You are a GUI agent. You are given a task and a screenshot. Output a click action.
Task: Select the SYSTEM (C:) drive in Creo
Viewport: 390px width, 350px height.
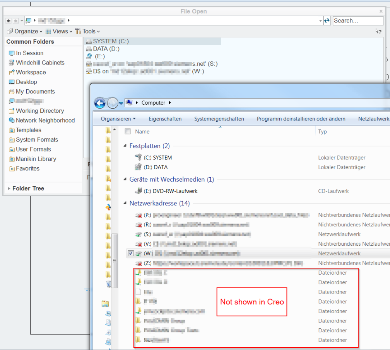(x=111, y=41)
